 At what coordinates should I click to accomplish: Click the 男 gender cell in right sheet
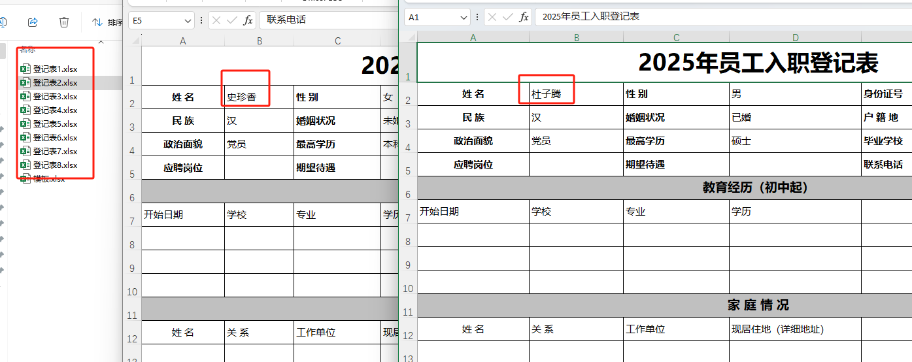pos(796,94)
